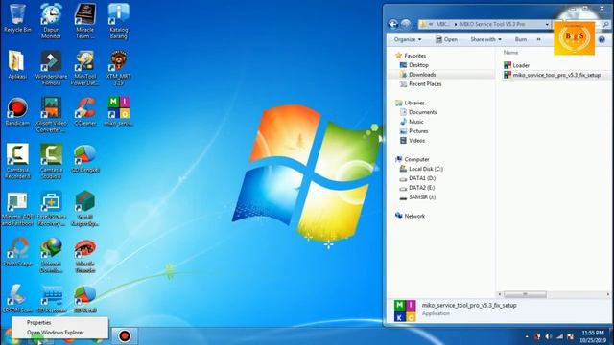
Task: Open DATA2 (E:) drive
Action: point(417,188)
